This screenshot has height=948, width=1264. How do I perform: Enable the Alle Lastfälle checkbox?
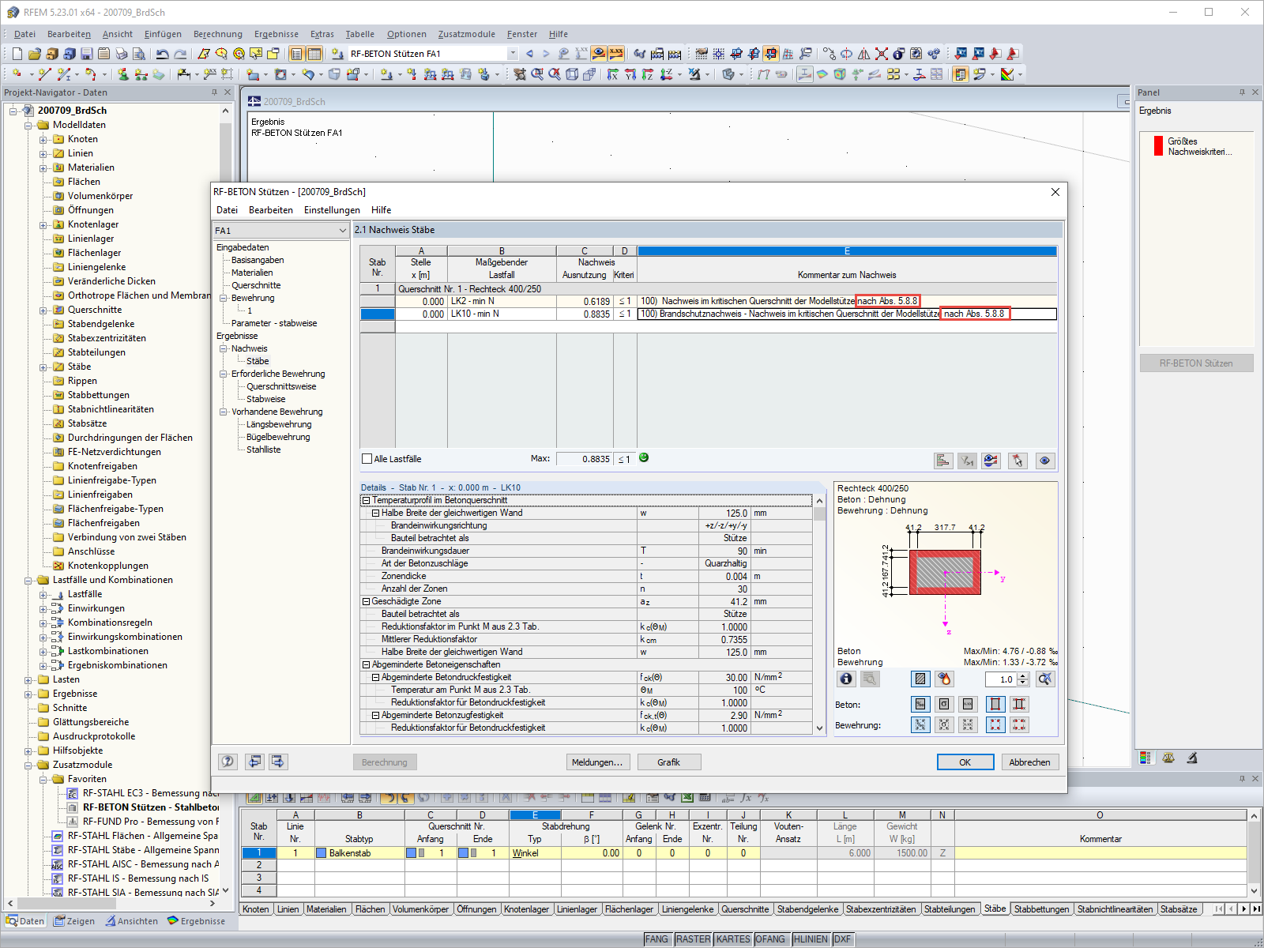pos(367,459)
